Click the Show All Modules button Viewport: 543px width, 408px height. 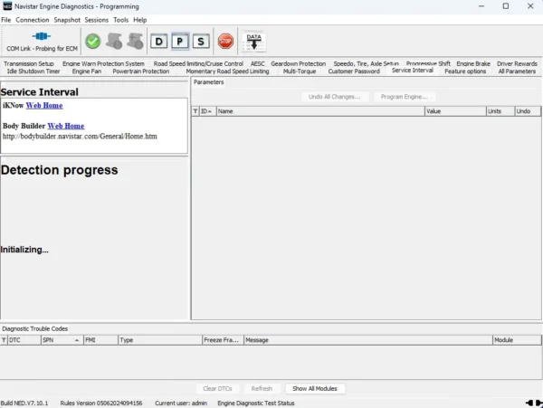point(315,389)
